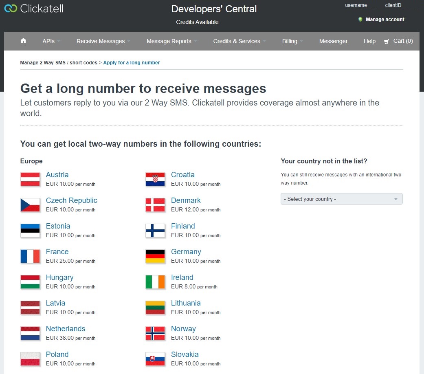Click Denmark's EUR 12.00 per month price
The width and height of the screenshot is (424, 374).
tap(196, 209)
